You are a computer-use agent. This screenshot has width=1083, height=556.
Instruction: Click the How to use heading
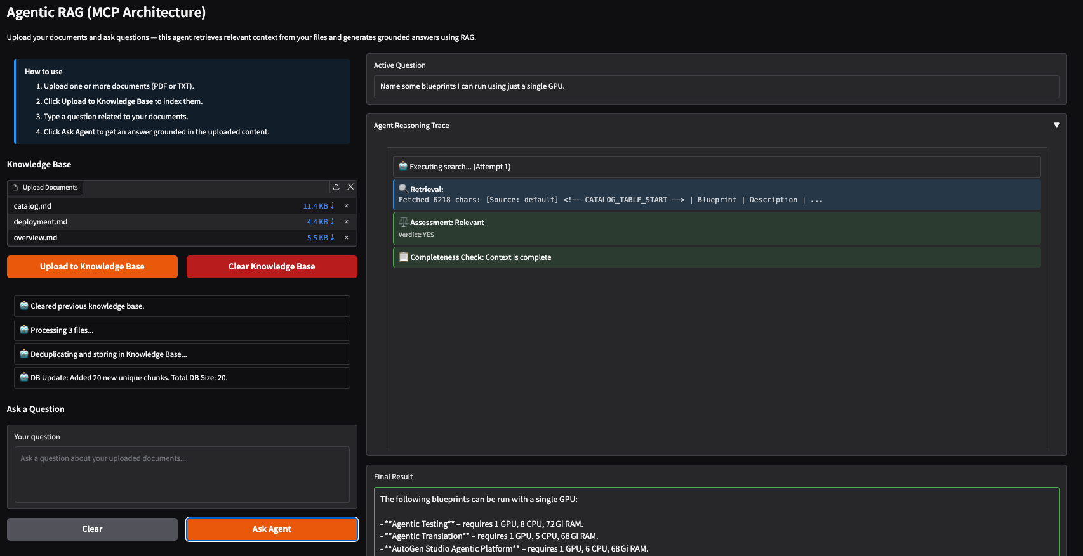point(44,72)
